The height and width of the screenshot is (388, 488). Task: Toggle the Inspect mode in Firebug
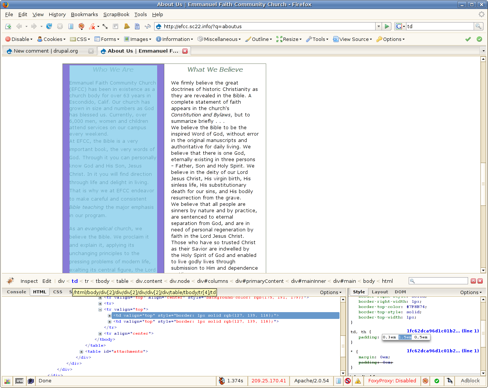29,281
